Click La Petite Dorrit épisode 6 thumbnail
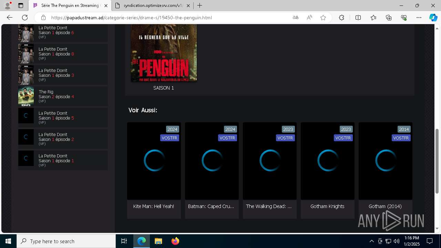Image resolution: width=441 pixels, height=248 pixels. click(x=26, y=33)
